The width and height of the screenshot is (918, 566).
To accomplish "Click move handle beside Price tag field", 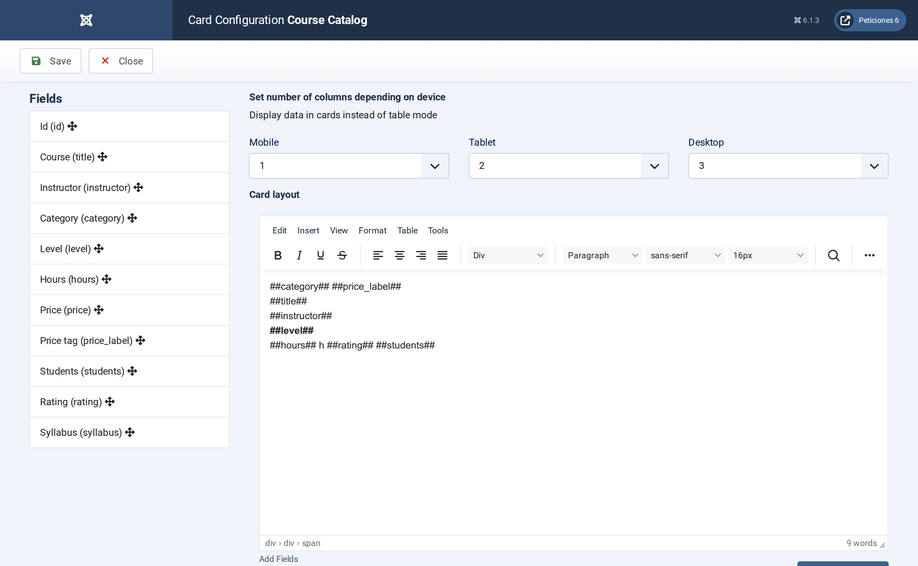I will click(x=140, y=340).
